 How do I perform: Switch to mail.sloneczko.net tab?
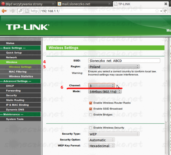pyautogui.click(x=84, y=4)
